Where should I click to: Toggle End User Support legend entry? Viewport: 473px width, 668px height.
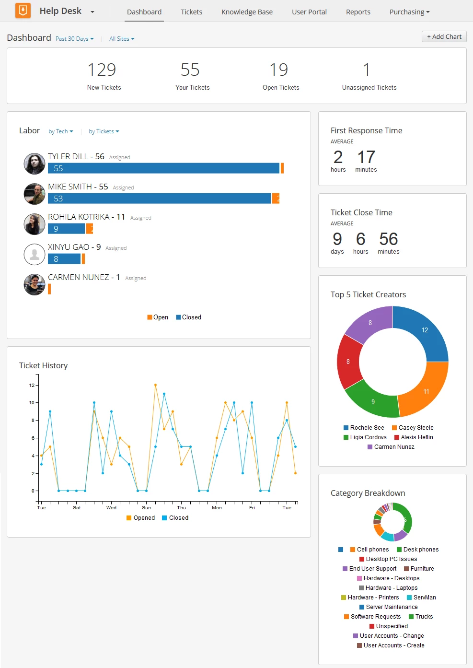(369, 569)
